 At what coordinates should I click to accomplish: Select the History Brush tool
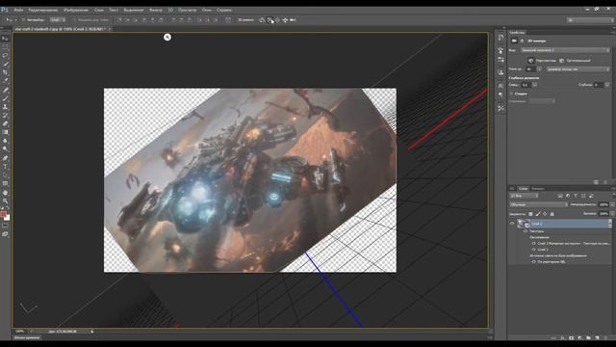click(5, 116)
